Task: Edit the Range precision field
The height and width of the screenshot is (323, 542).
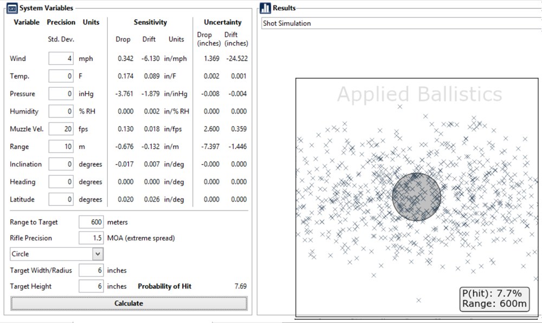Action: (x=61, y=147)
